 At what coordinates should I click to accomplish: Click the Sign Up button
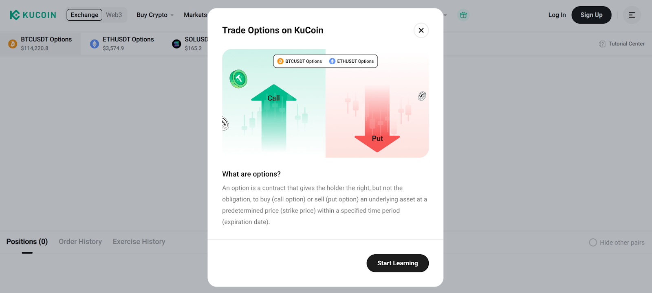tap(591, 15)
